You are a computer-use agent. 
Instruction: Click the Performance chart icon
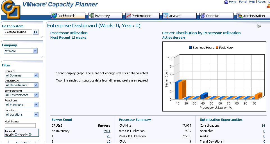pyautogui.click(x=128, y=16)
